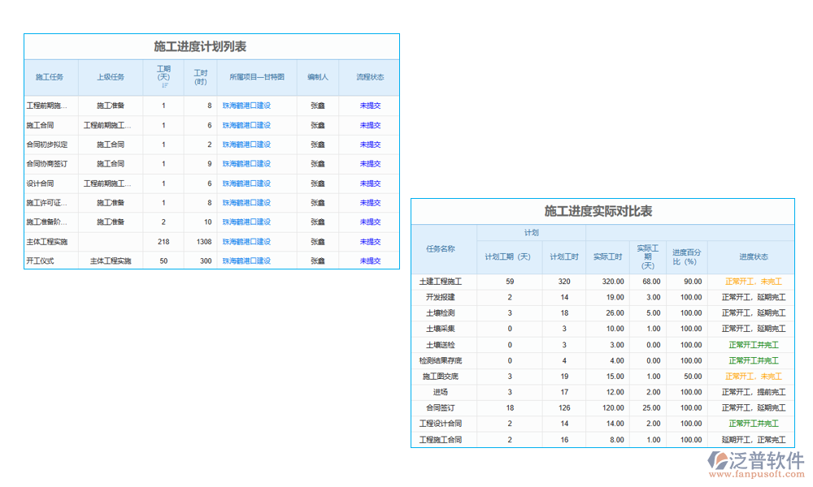Viewport: 813px width, 487px height.
Task: Open 珠海鹤港口建设 Gantt chart link in first row
Action: (x=249, y=106)
